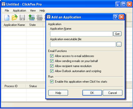The image size is (133, 109).
Task: Open the File menu
Action: (7, 11)
